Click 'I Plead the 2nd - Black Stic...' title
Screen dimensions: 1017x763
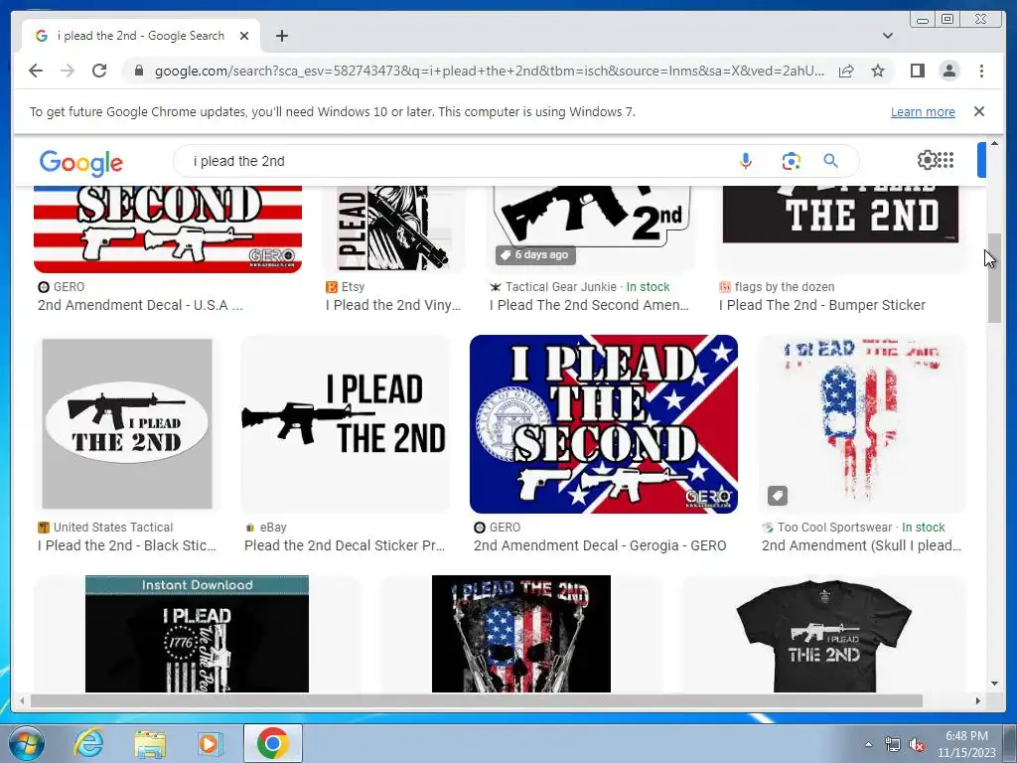pyautogui.click(x=126, y=545)
